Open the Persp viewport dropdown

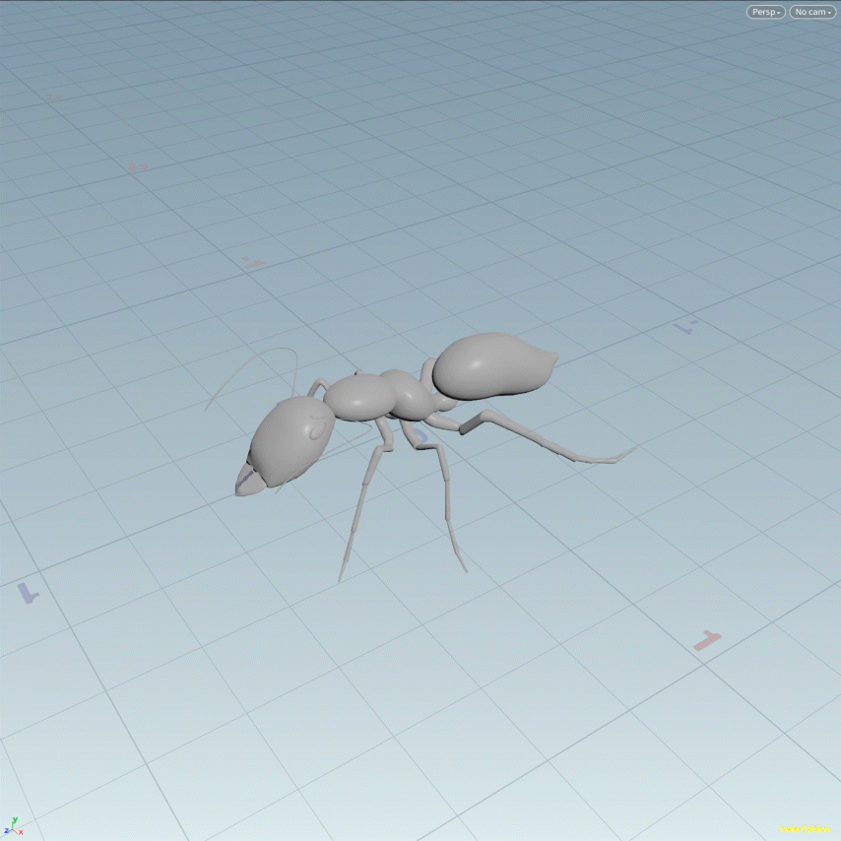coord(765,12)
